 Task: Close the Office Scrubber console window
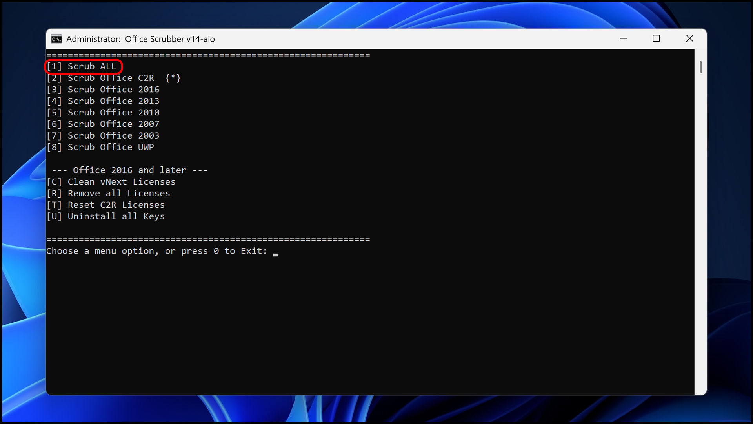[x=689, y=38]
